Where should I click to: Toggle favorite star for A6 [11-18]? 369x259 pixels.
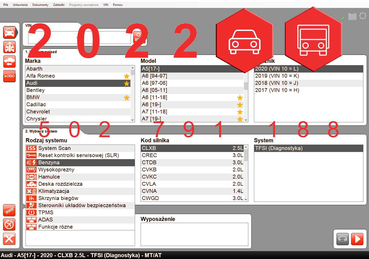pyautogui.click(x=240, y=98)
